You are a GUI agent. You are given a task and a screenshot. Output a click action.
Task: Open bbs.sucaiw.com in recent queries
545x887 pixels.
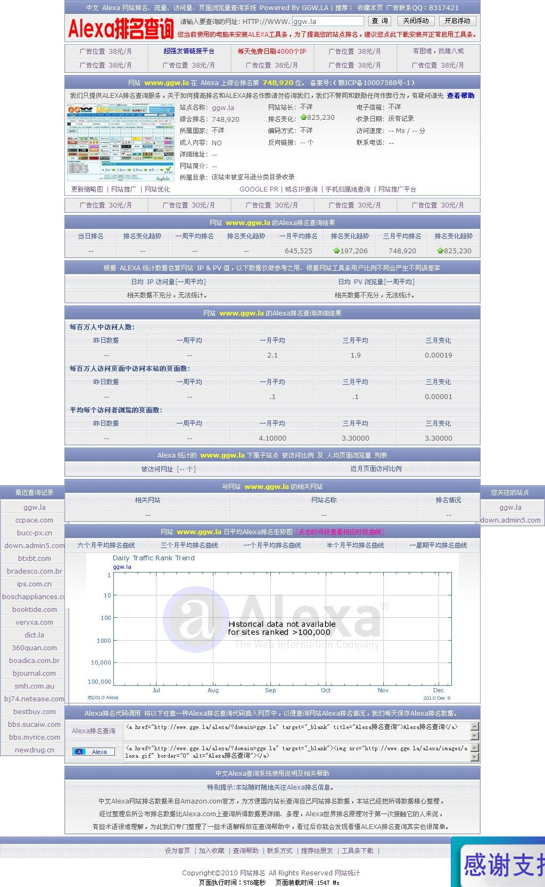coord(35,725)
